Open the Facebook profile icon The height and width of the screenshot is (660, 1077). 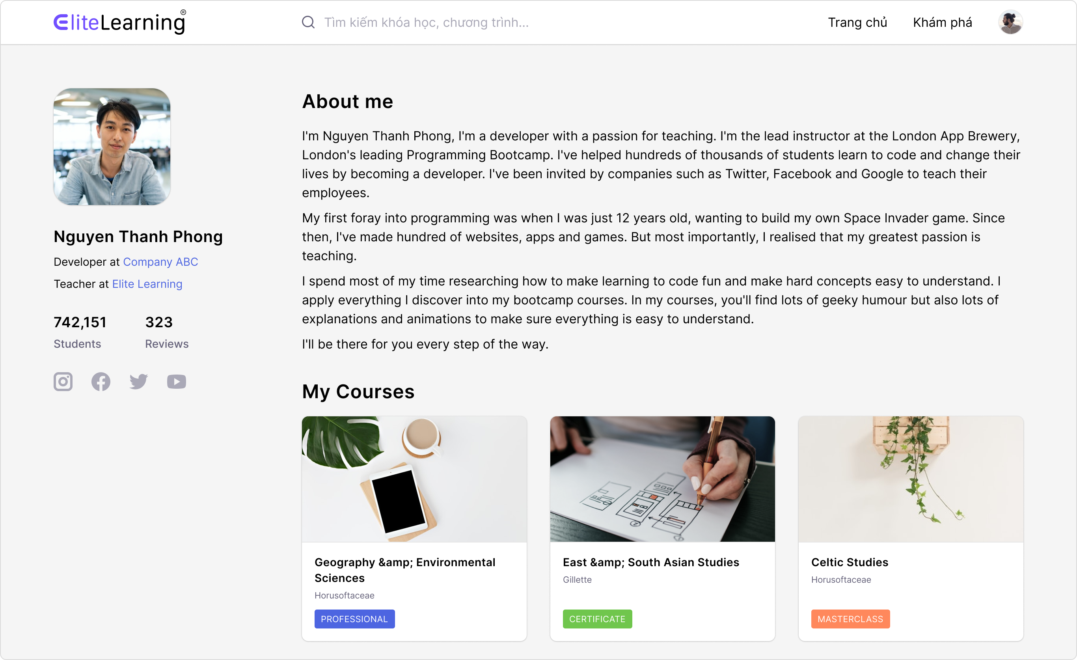click(101, 382)
